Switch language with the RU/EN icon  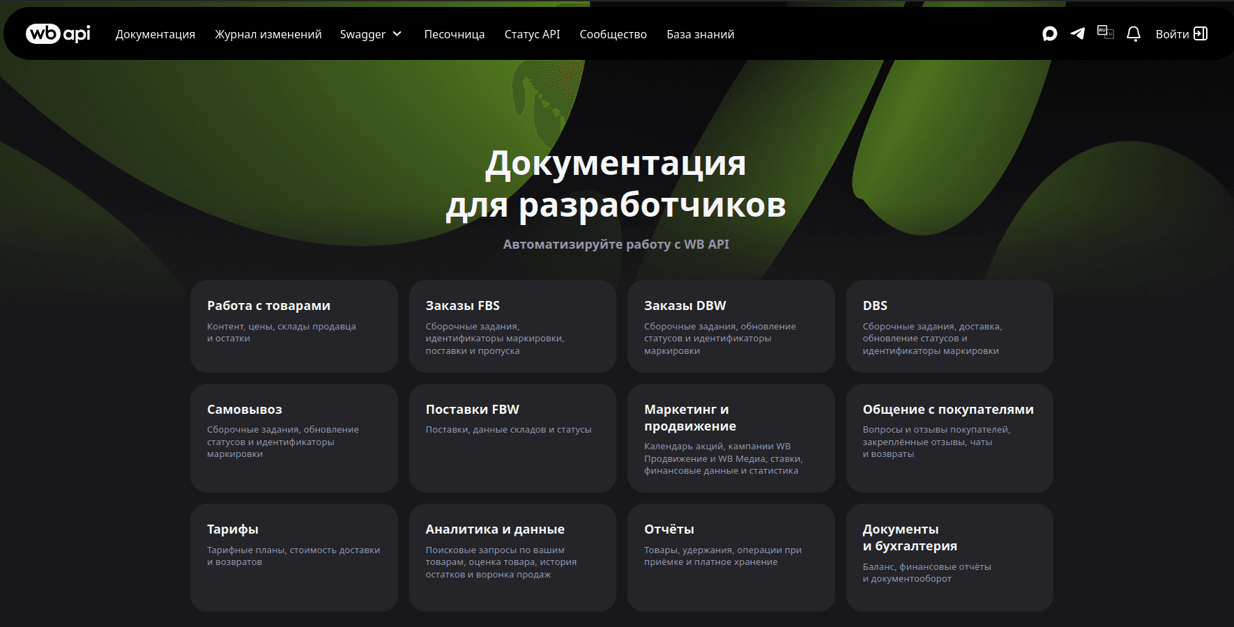coord(1106,32)
